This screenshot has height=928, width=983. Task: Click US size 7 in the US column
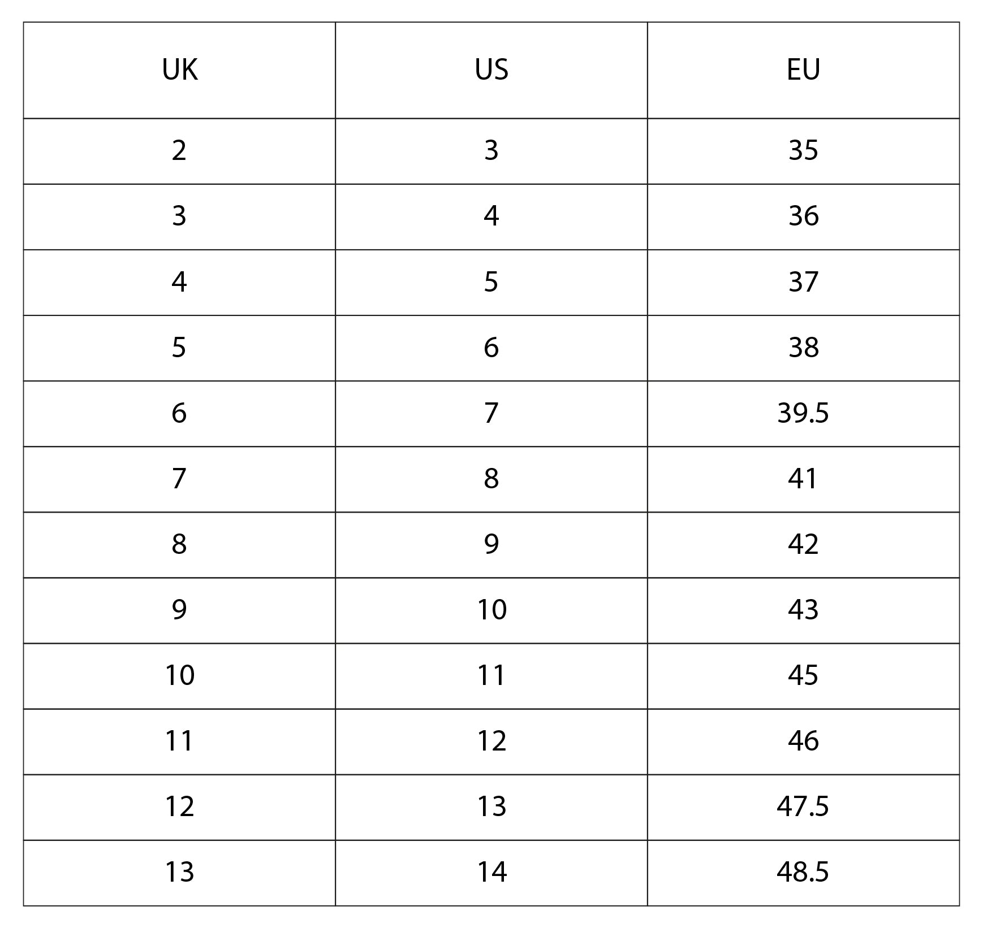coord(491,413)
